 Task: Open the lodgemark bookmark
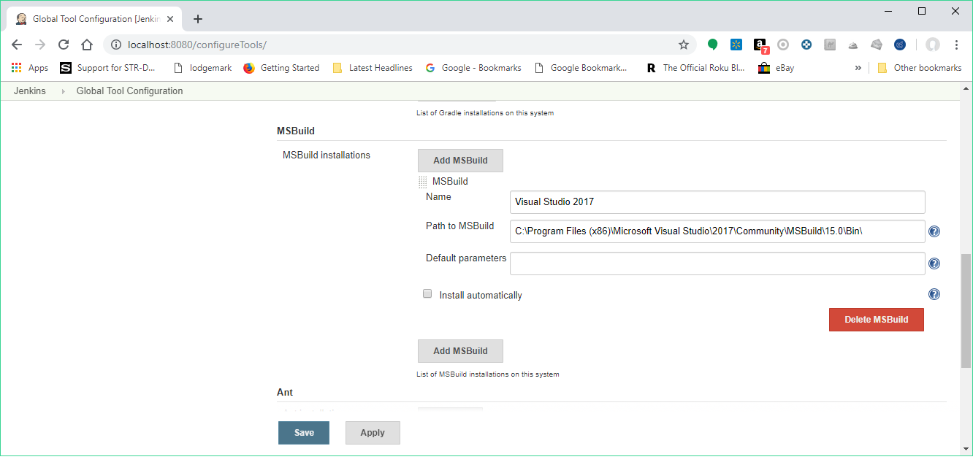(202, 68)
